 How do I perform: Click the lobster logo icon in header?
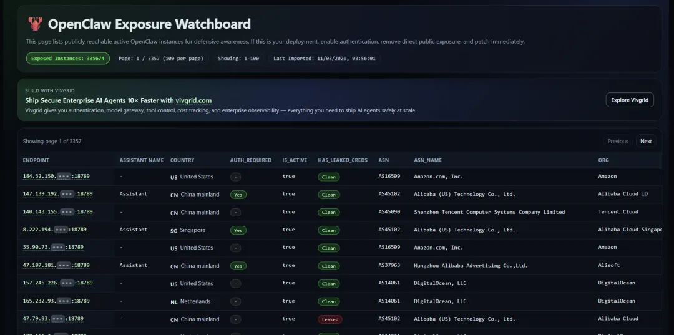tap(34, 24)
